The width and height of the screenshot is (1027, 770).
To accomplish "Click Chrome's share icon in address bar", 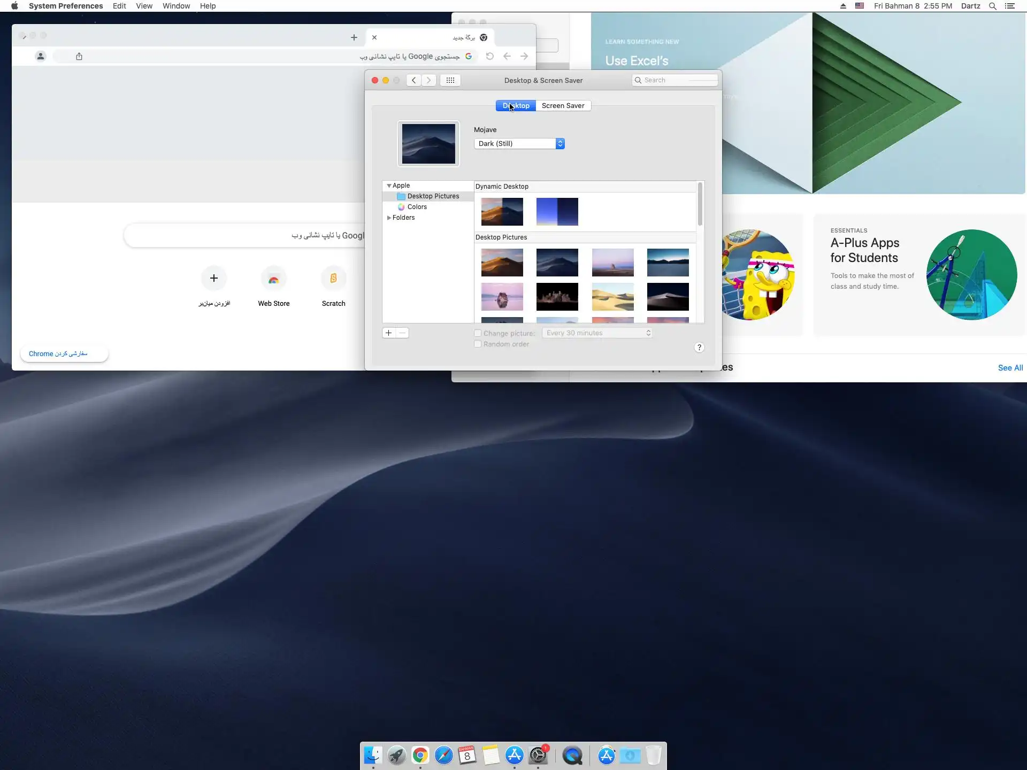I will click(79, 56).
